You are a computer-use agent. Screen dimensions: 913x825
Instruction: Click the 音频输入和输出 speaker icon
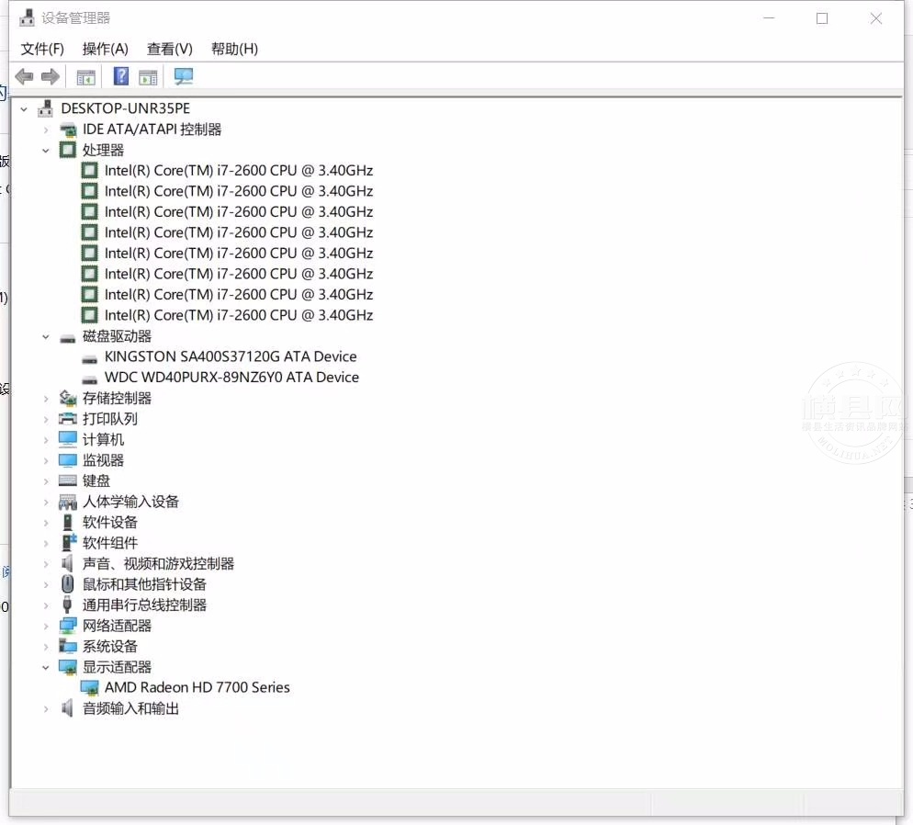pos(68,708)
